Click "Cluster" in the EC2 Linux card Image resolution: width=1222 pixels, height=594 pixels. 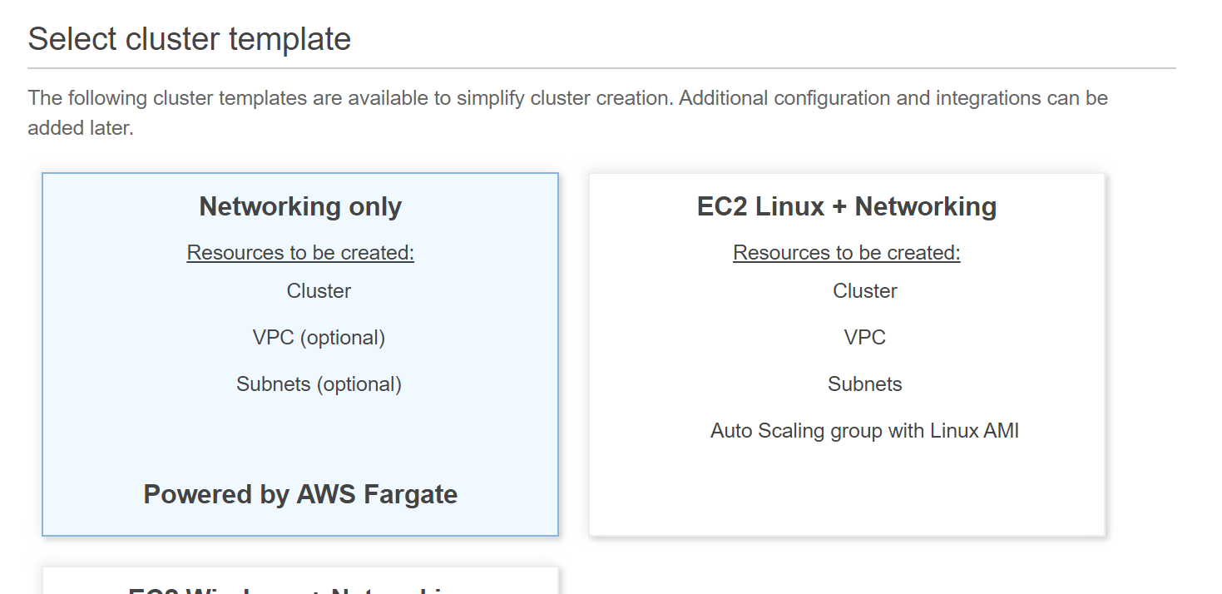[865, 291]
